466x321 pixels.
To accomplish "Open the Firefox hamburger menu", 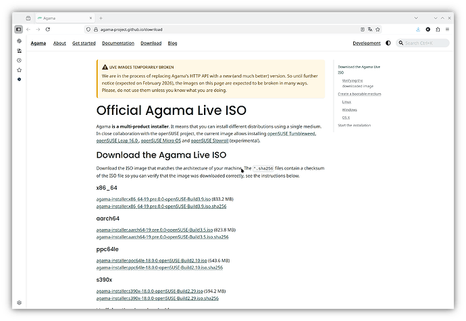I will [x=446, y=30].
